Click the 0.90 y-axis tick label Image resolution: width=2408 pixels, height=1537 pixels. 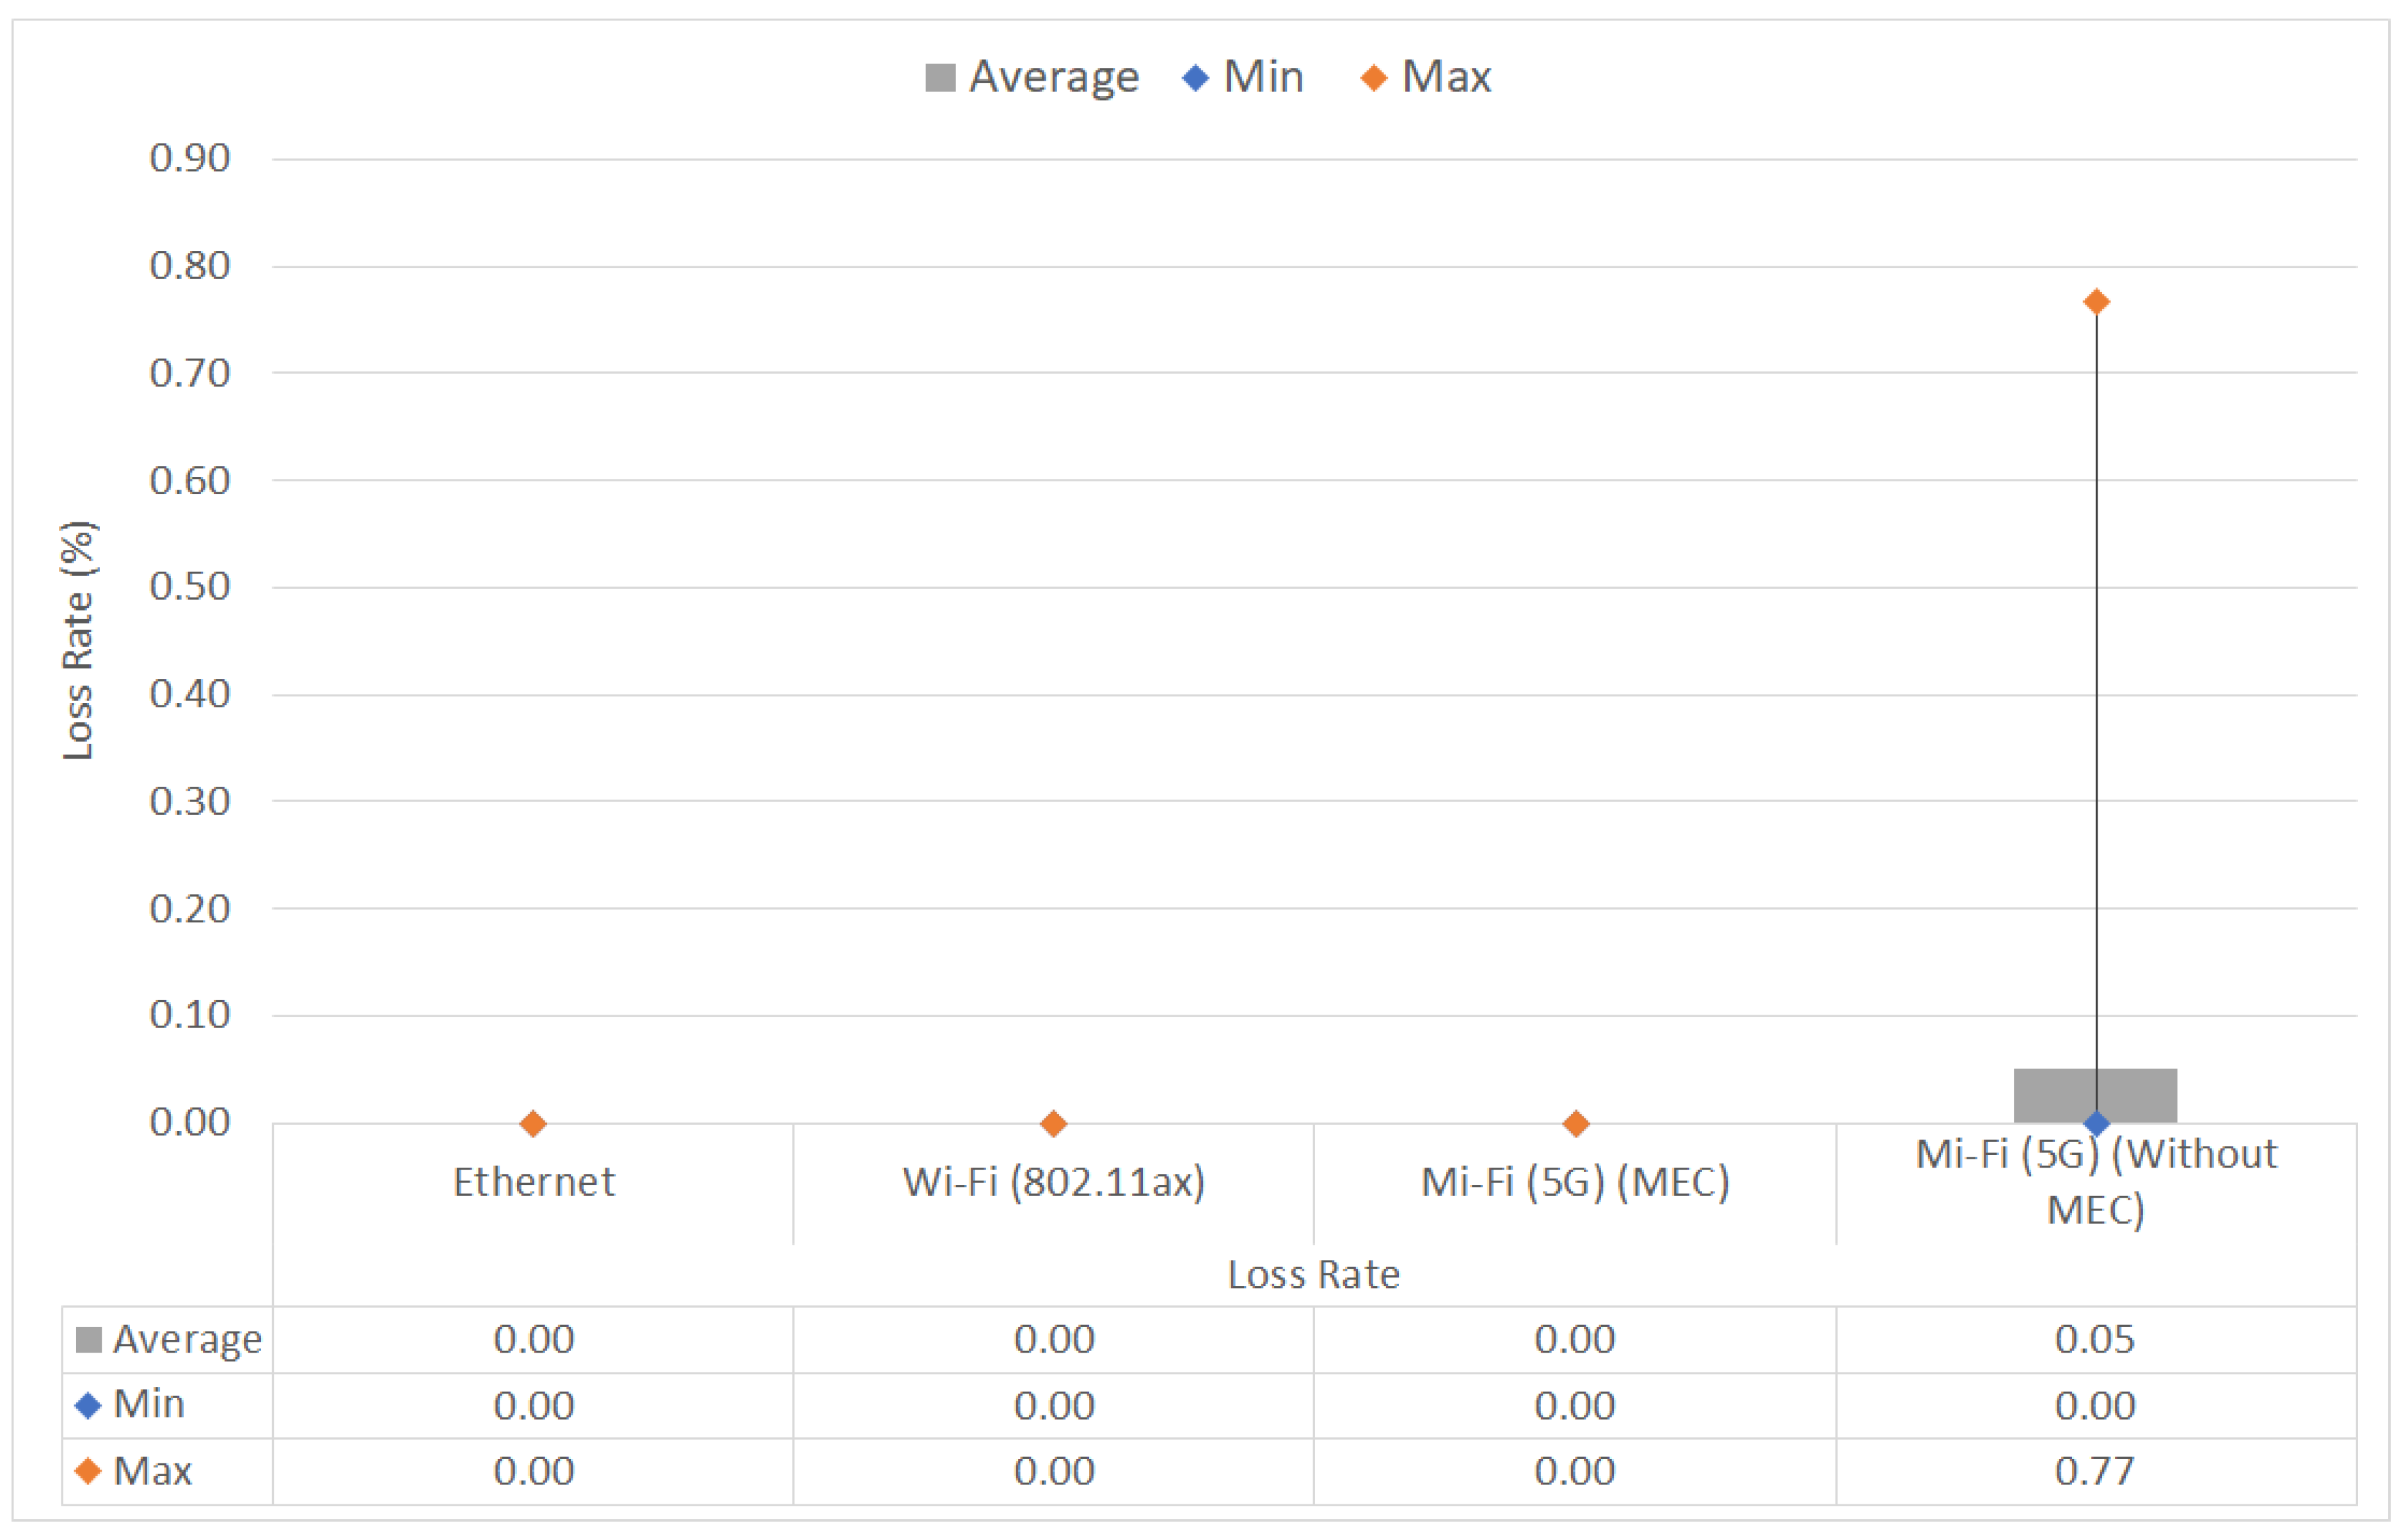point(189,158)
